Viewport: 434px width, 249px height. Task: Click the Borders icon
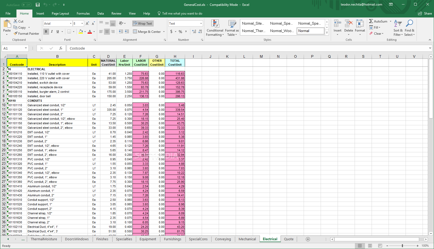[69, 32]
